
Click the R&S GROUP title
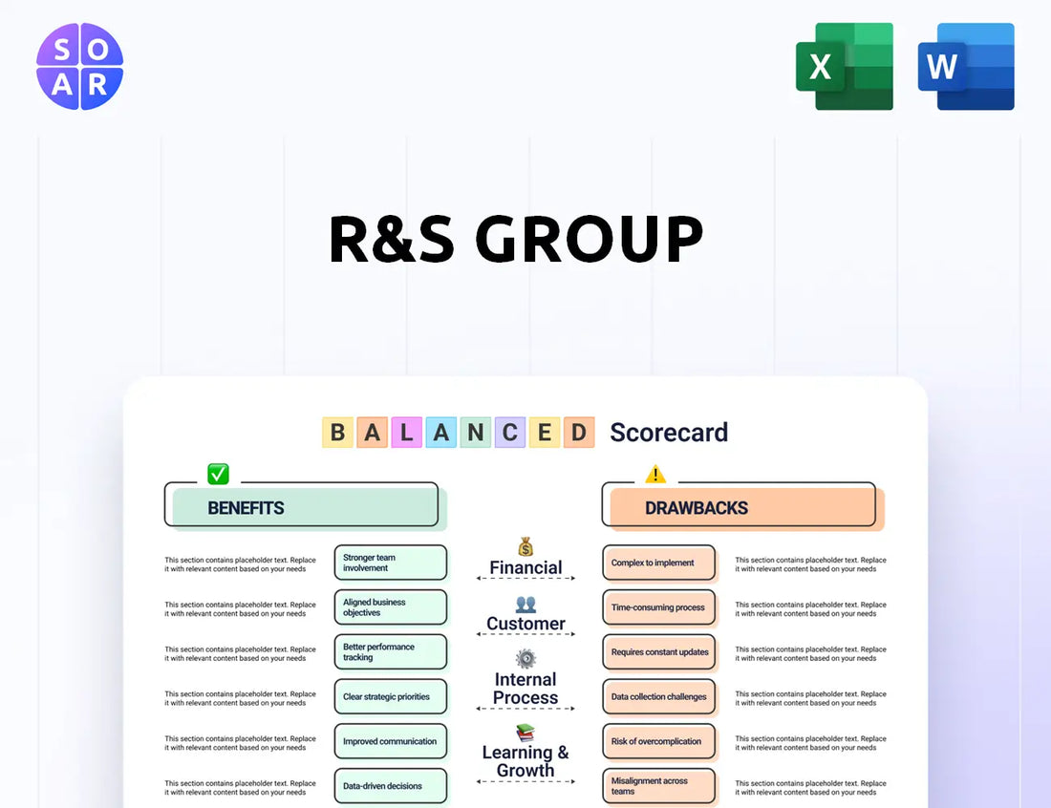click(515, 239)
